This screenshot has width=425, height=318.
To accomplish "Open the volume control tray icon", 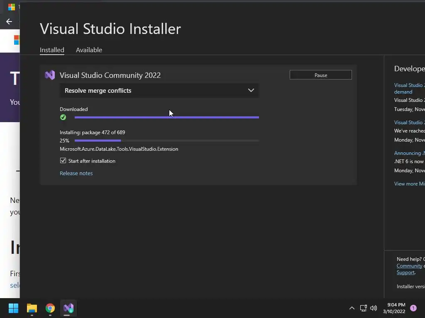I will coord(374,308).
